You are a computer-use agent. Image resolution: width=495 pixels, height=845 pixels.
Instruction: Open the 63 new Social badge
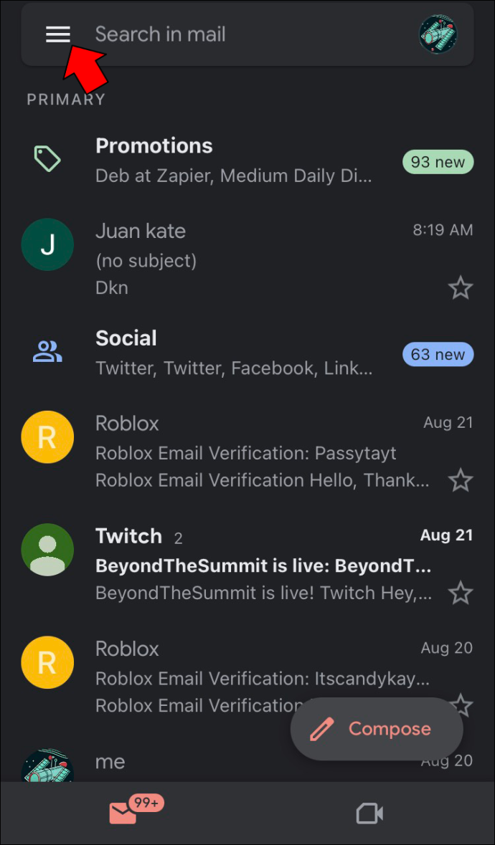click(x=438, y=354)
